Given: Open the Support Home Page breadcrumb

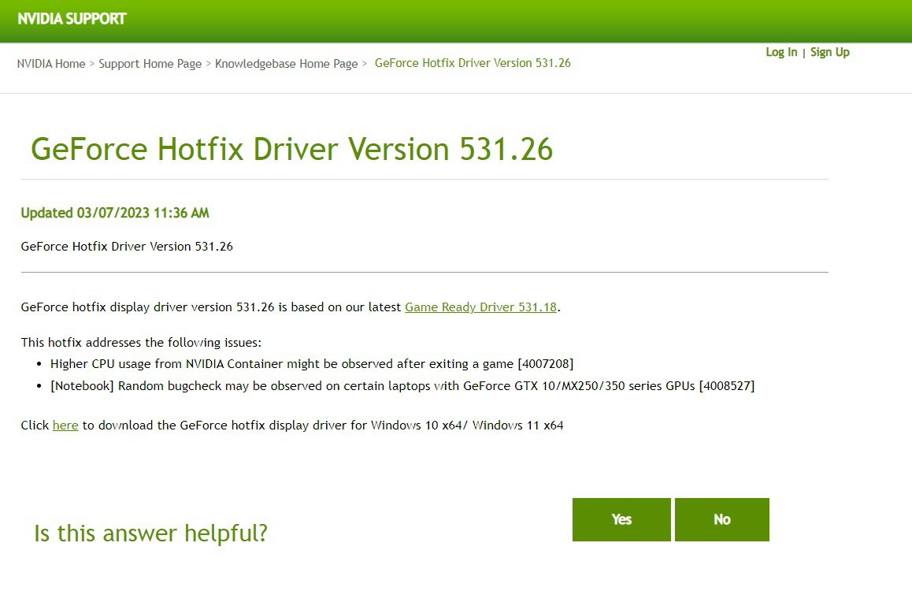Looking at the screenshot, I should [x=150, y=64].
